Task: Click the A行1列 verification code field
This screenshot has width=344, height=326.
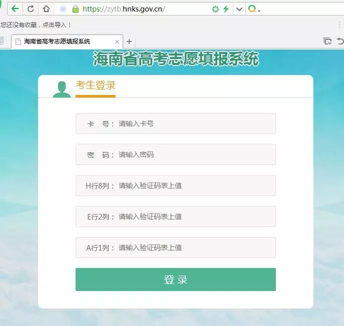Action: (x=176, y=247)
